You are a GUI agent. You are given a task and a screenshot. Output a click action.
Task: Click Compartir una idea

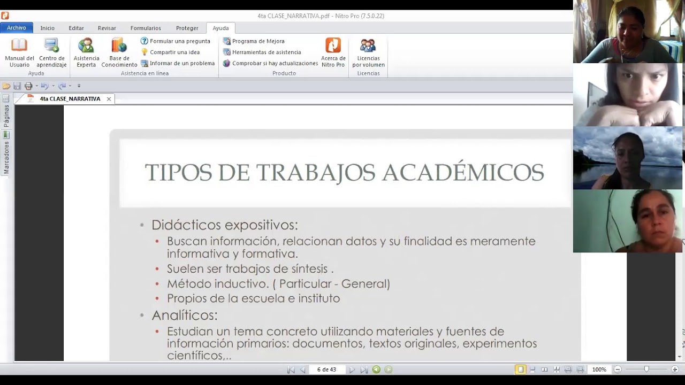pyautogui.click(x=170, y=52)
